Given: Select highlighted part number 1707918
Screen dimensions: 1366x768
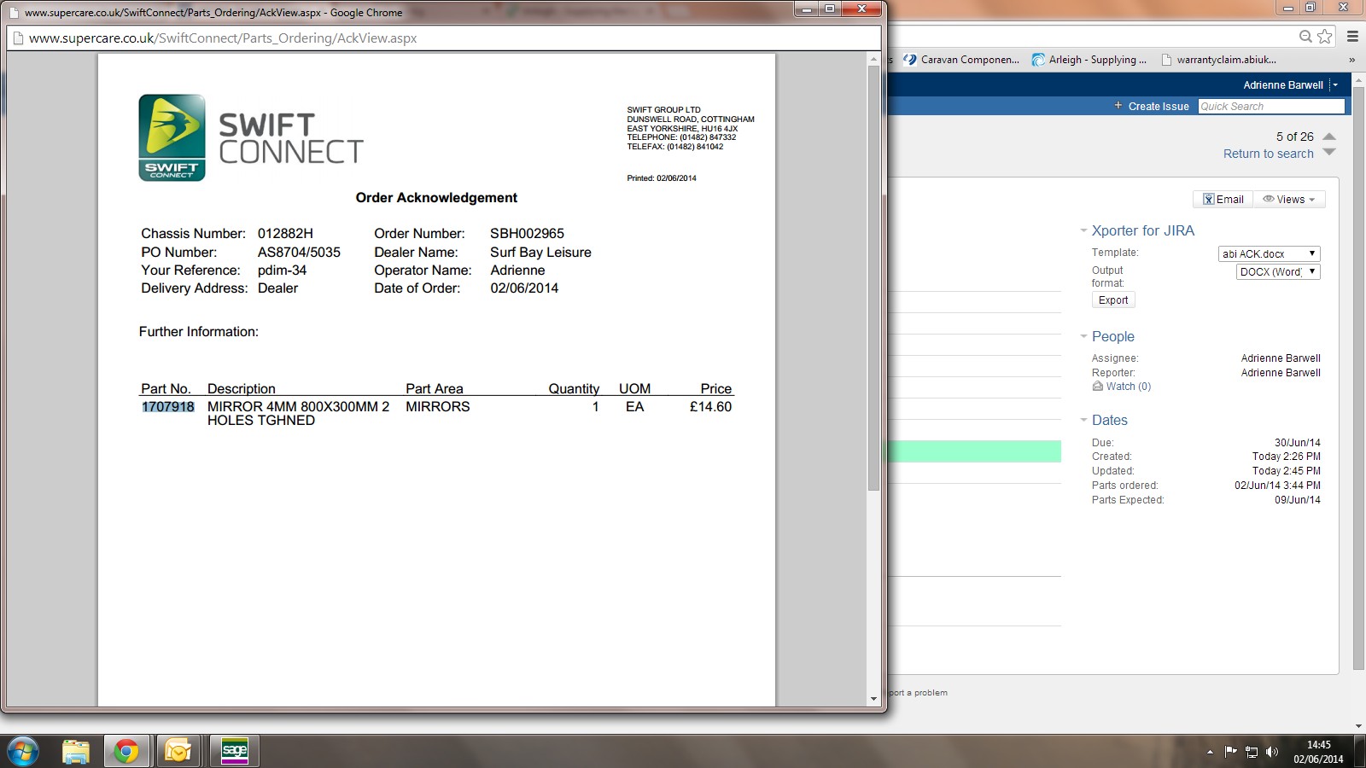Looking at the screenshot, I should tap(168, 407).
